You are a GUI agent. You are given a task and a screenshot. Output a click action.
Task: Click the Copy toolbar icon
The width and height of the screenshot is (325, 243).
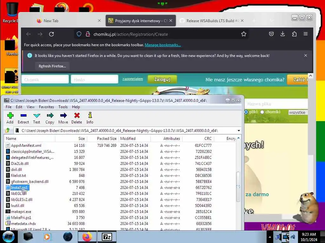(x=50, y=118)
